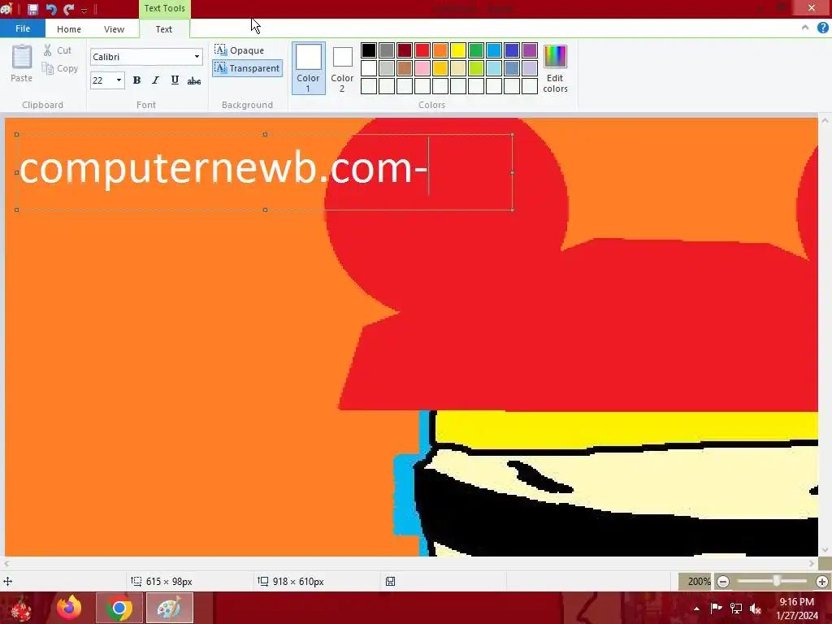This screenshot has height=624, width=832.
Task: Click the Paste button
Action: [22, 63]
